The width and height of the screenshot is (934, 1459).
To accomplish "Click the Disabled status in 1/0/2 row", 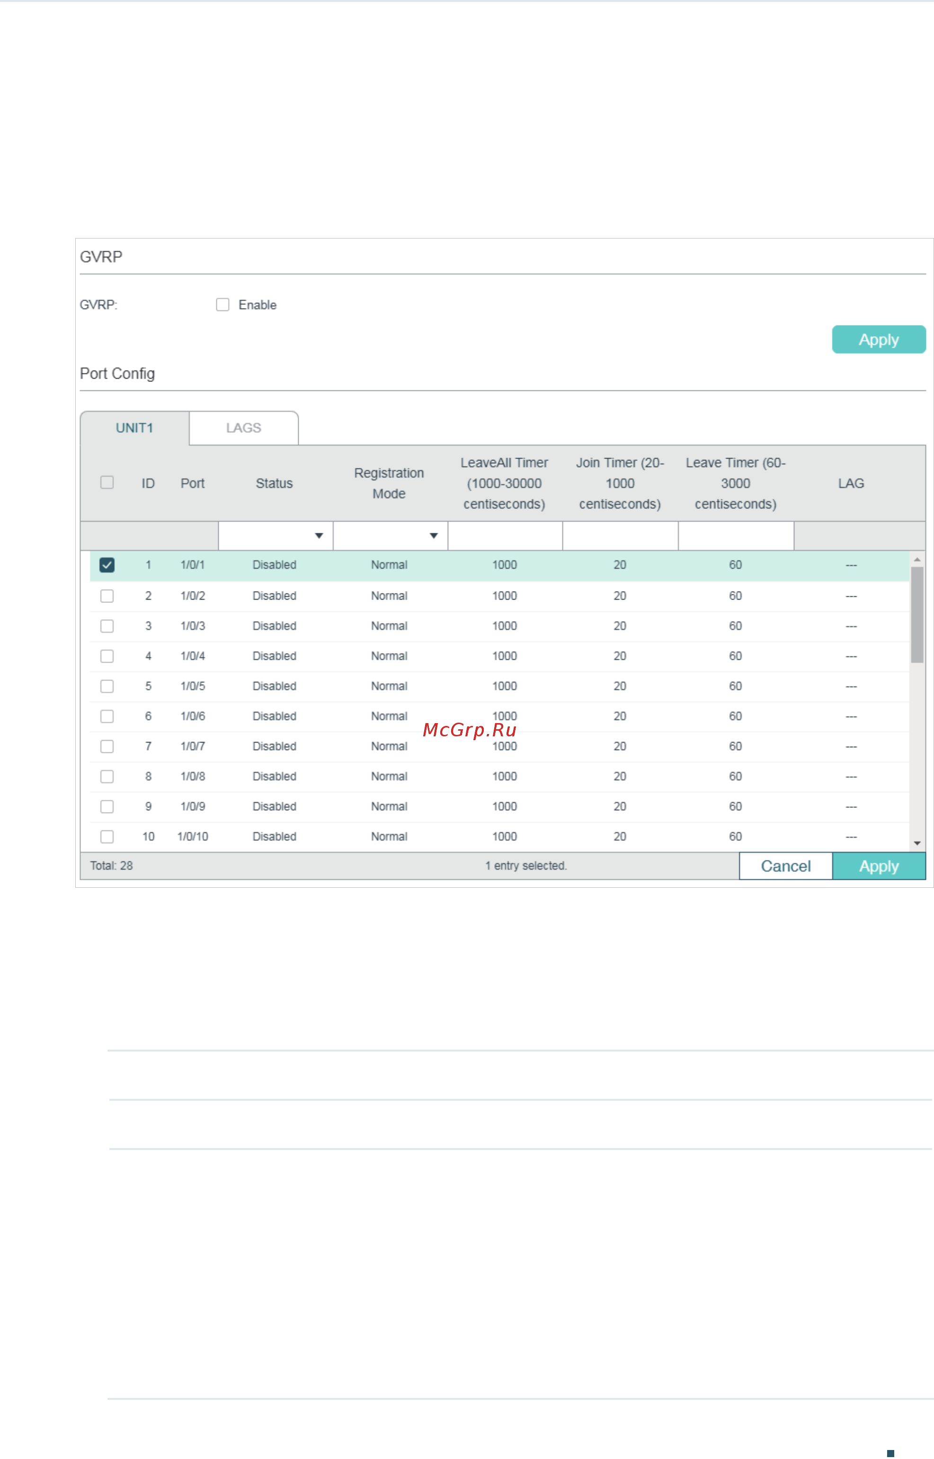I will pyautogui.click(x=274, y=596).
